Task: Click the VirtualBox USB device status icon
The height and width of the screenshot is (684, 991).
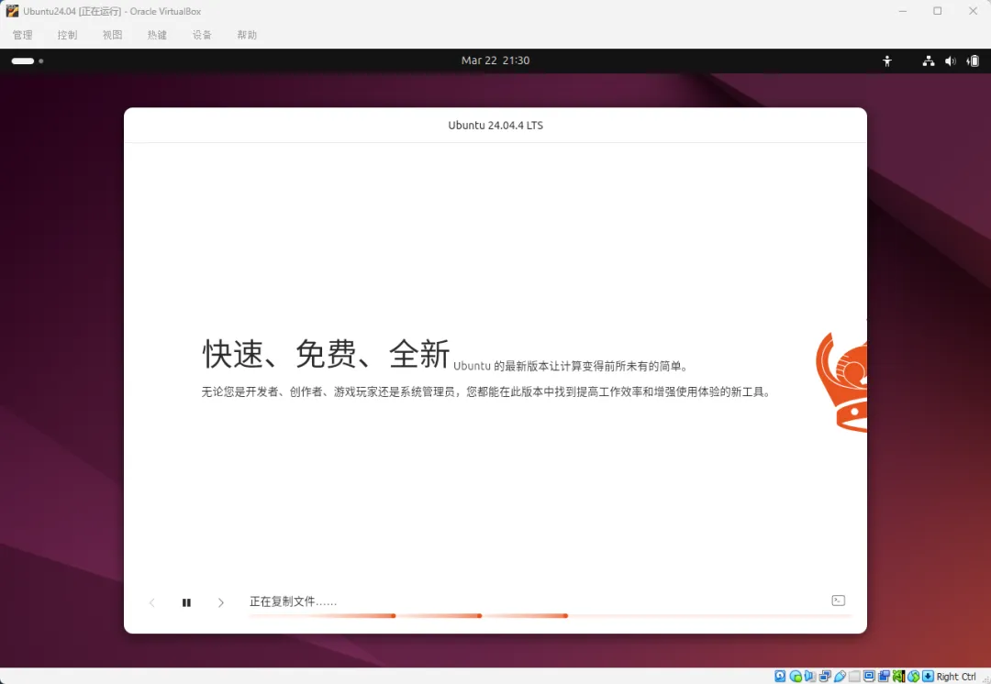Action: tap(840, 677)
